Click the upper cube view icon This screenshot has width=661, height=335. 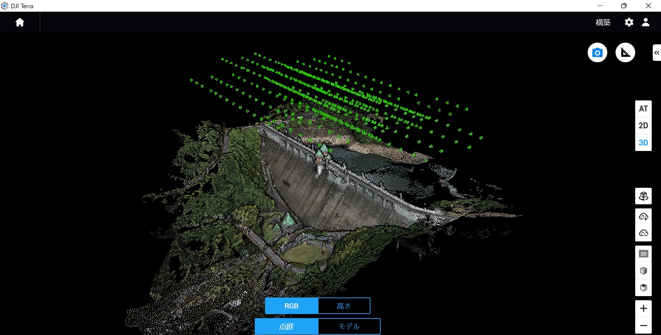[643, 271]
